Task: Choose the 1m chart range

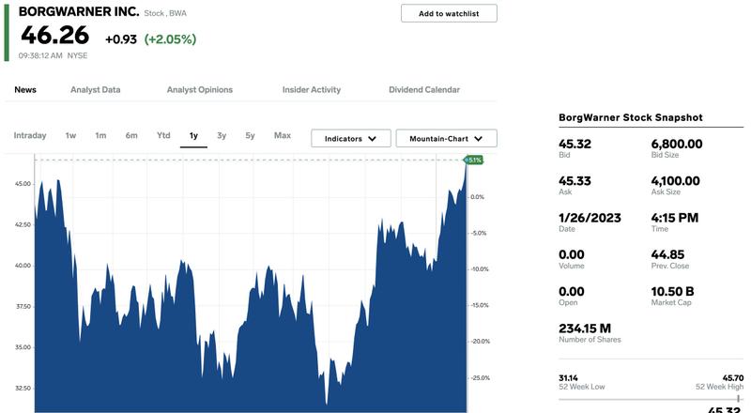Action: point(100,135)
